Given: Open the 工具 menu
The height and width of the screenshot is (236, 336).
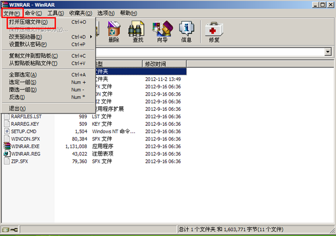Looking at the screenshot, I should [x=55, y=12].
